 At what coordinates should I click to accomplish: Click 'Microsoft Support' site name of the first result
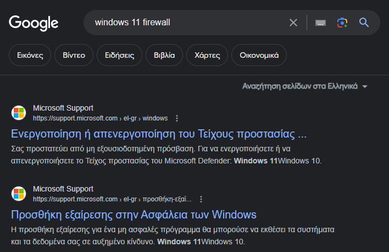coord(63,108)
